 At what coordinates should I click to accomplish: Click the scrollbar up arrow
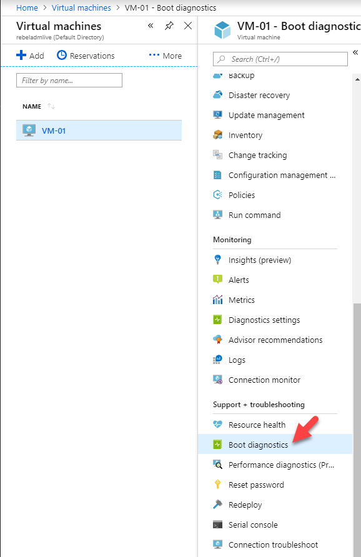point(357,79)
